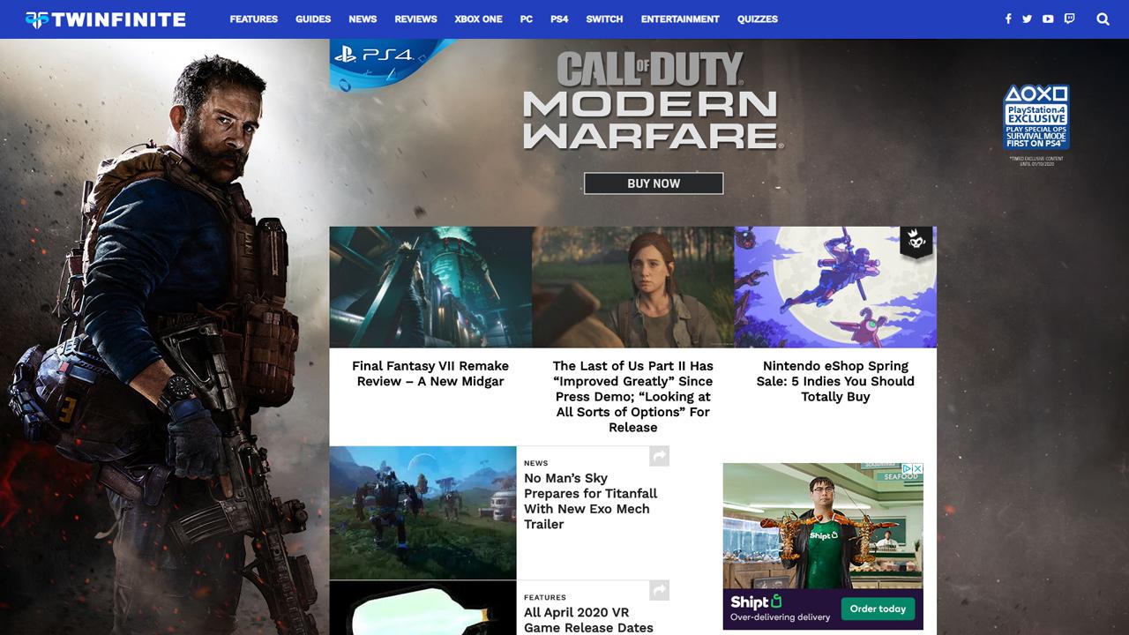Click the PS4 logo in banner ad
This screenshot has width=1129, height=635.
pyautogui.click(x=374, y=55)
